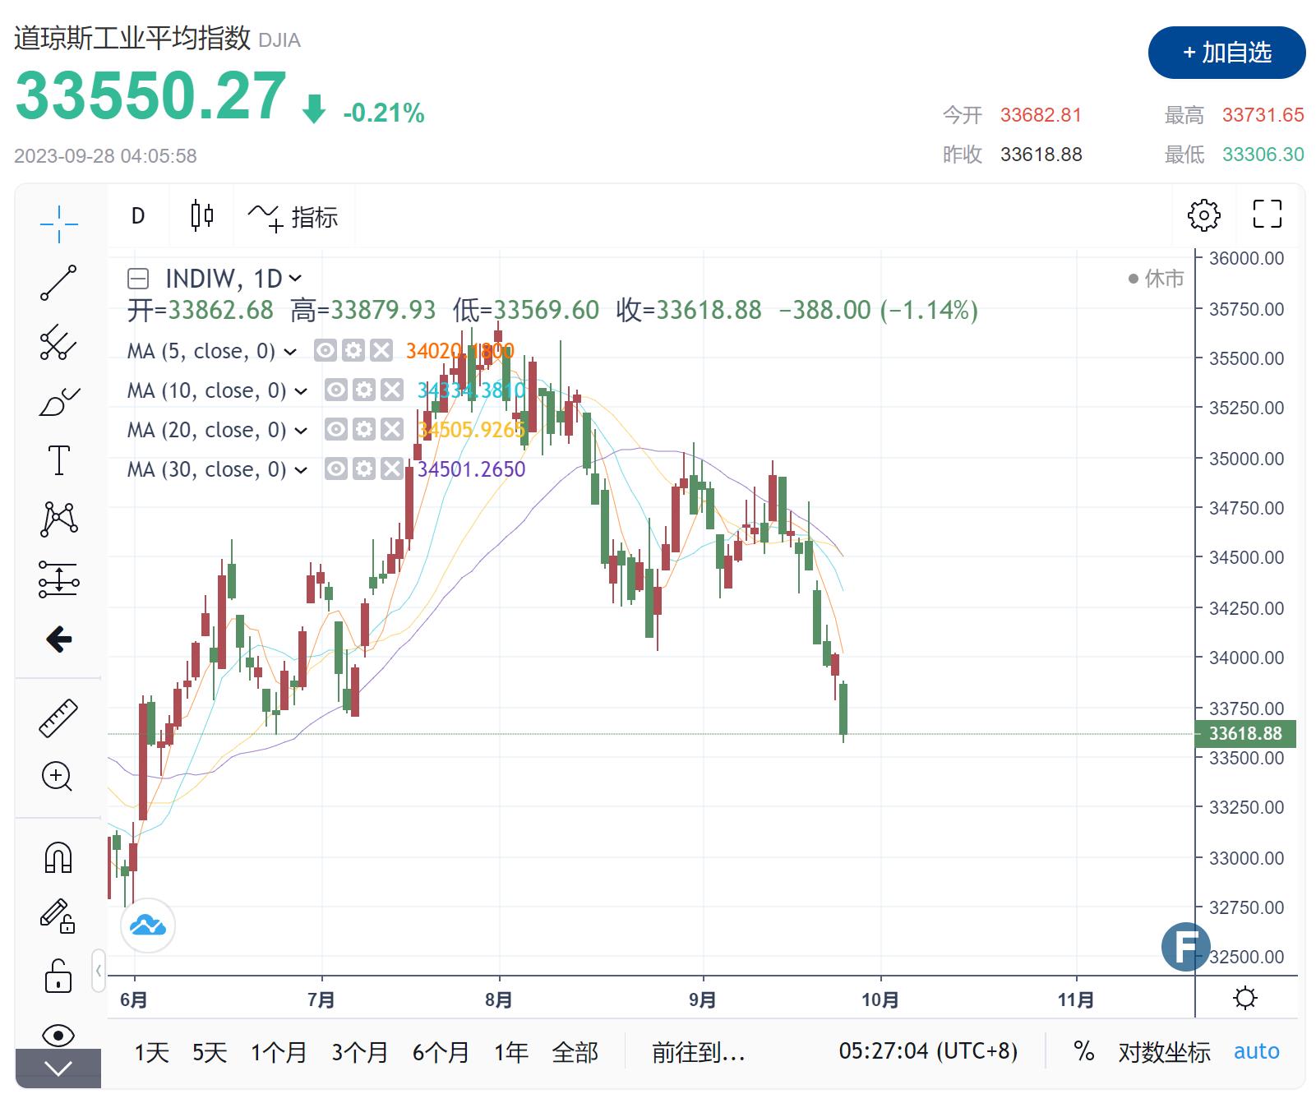Open the candlestick chart style selector
This screenshot has height=1094, width=1316.
201,215
